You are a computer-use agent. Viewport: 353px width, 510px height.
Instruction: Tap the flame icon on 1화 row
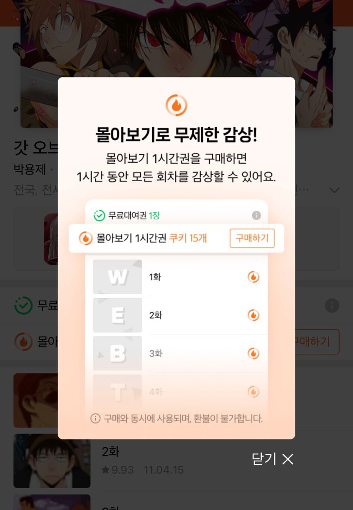pyautogui.click(x=254, y=277)
